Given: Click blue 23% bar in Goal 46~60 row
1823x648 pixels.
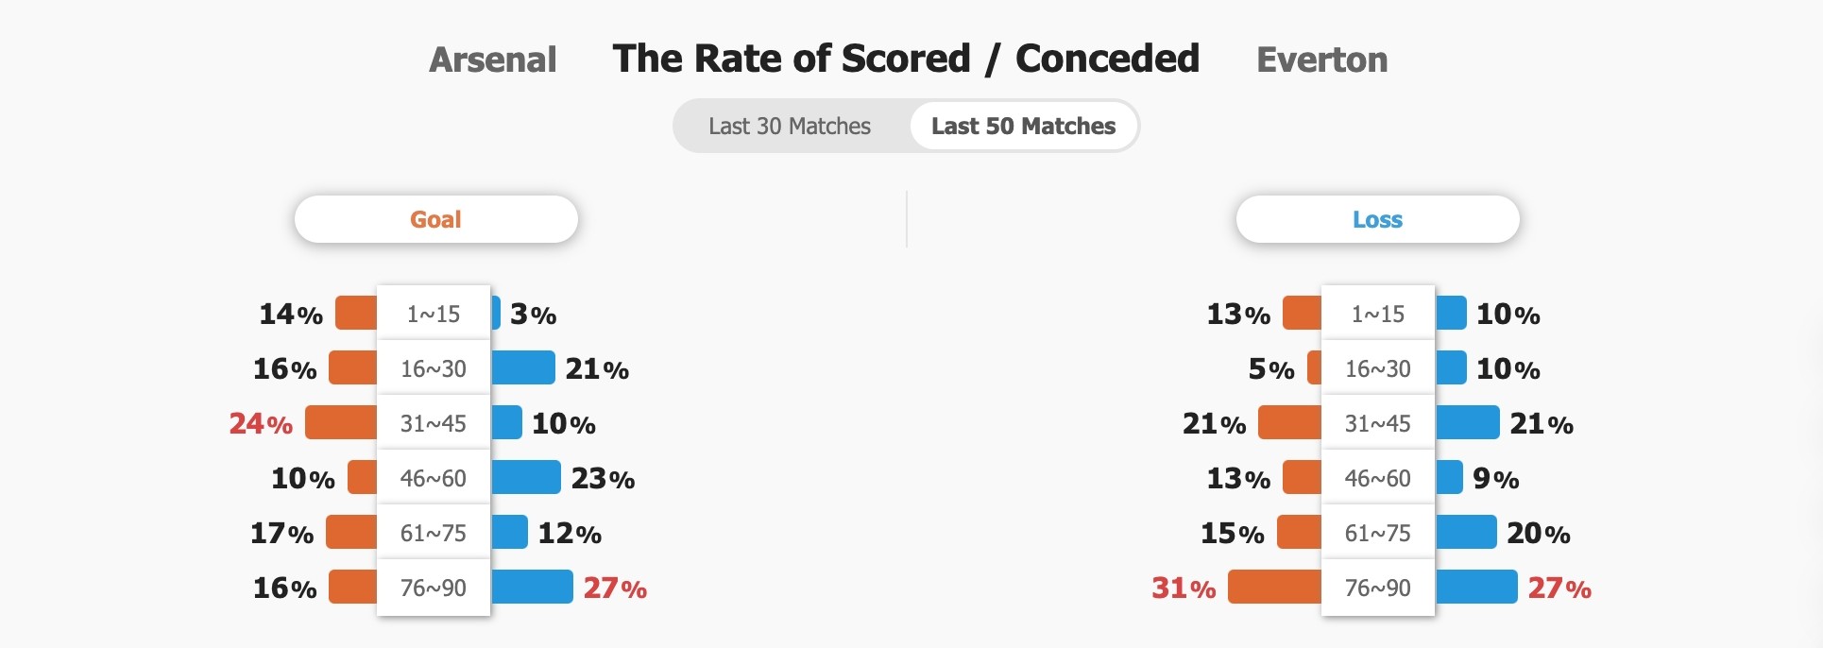Looking at the screenshot, I should pos(525,477).
